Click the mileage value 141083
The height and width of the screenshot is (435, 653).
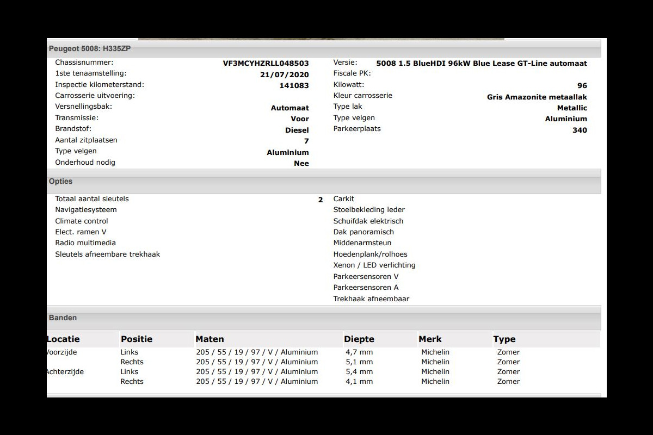coord(294,85)
